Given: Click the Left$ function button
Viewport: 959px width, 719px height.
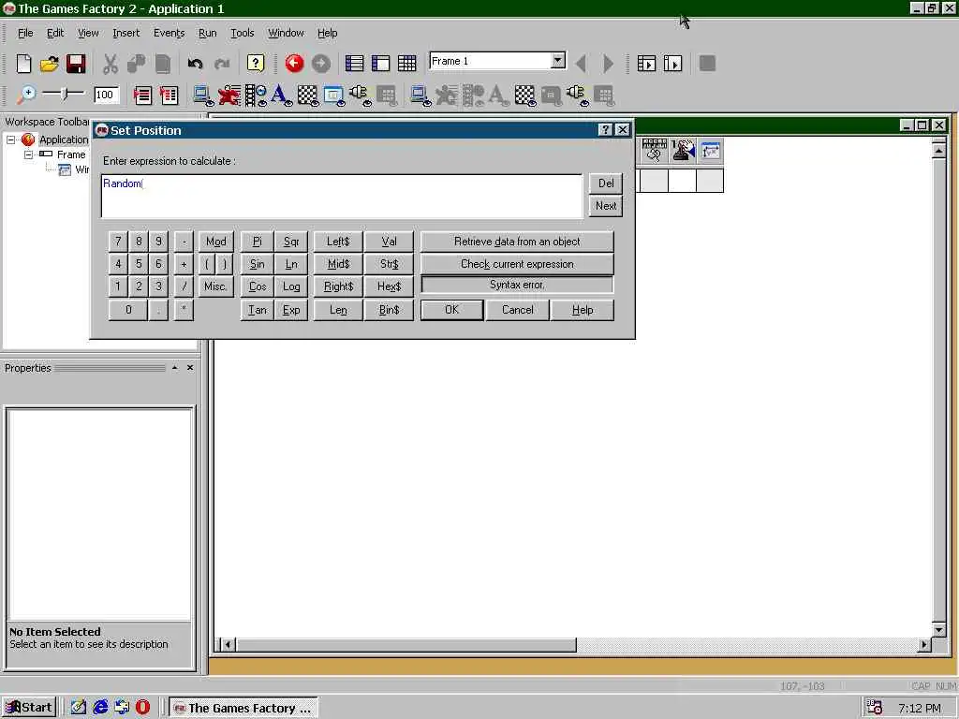Looking at the screenshot, I should point(338,242).
